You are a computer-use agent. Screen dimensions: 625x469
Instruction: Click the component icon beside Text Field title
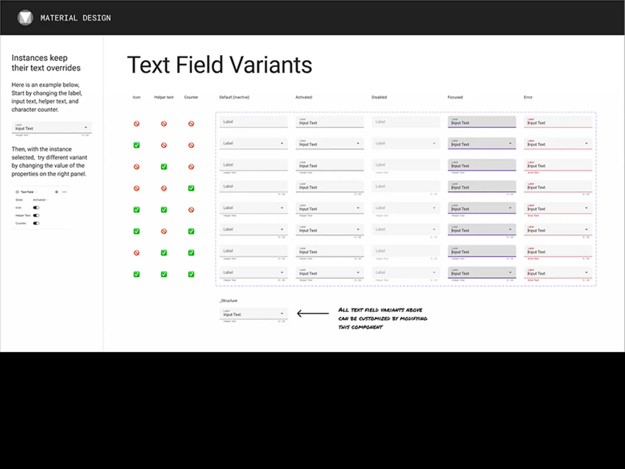[17, 192]
